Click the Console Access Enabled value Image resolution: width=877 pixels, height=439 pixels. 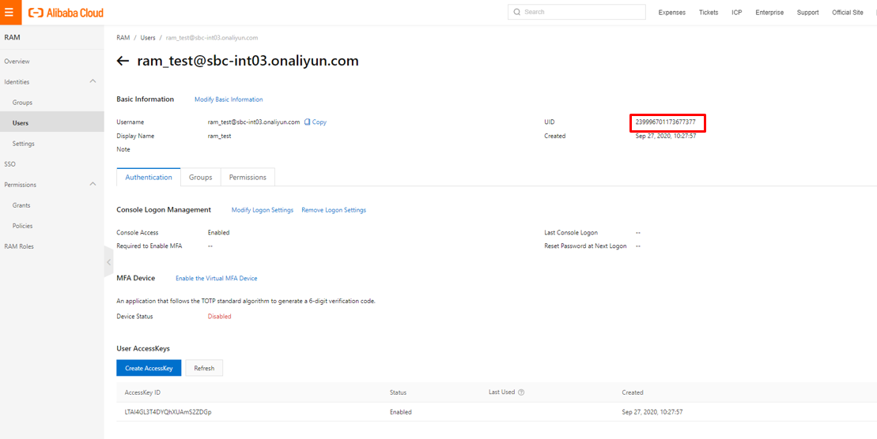(219, 232)
